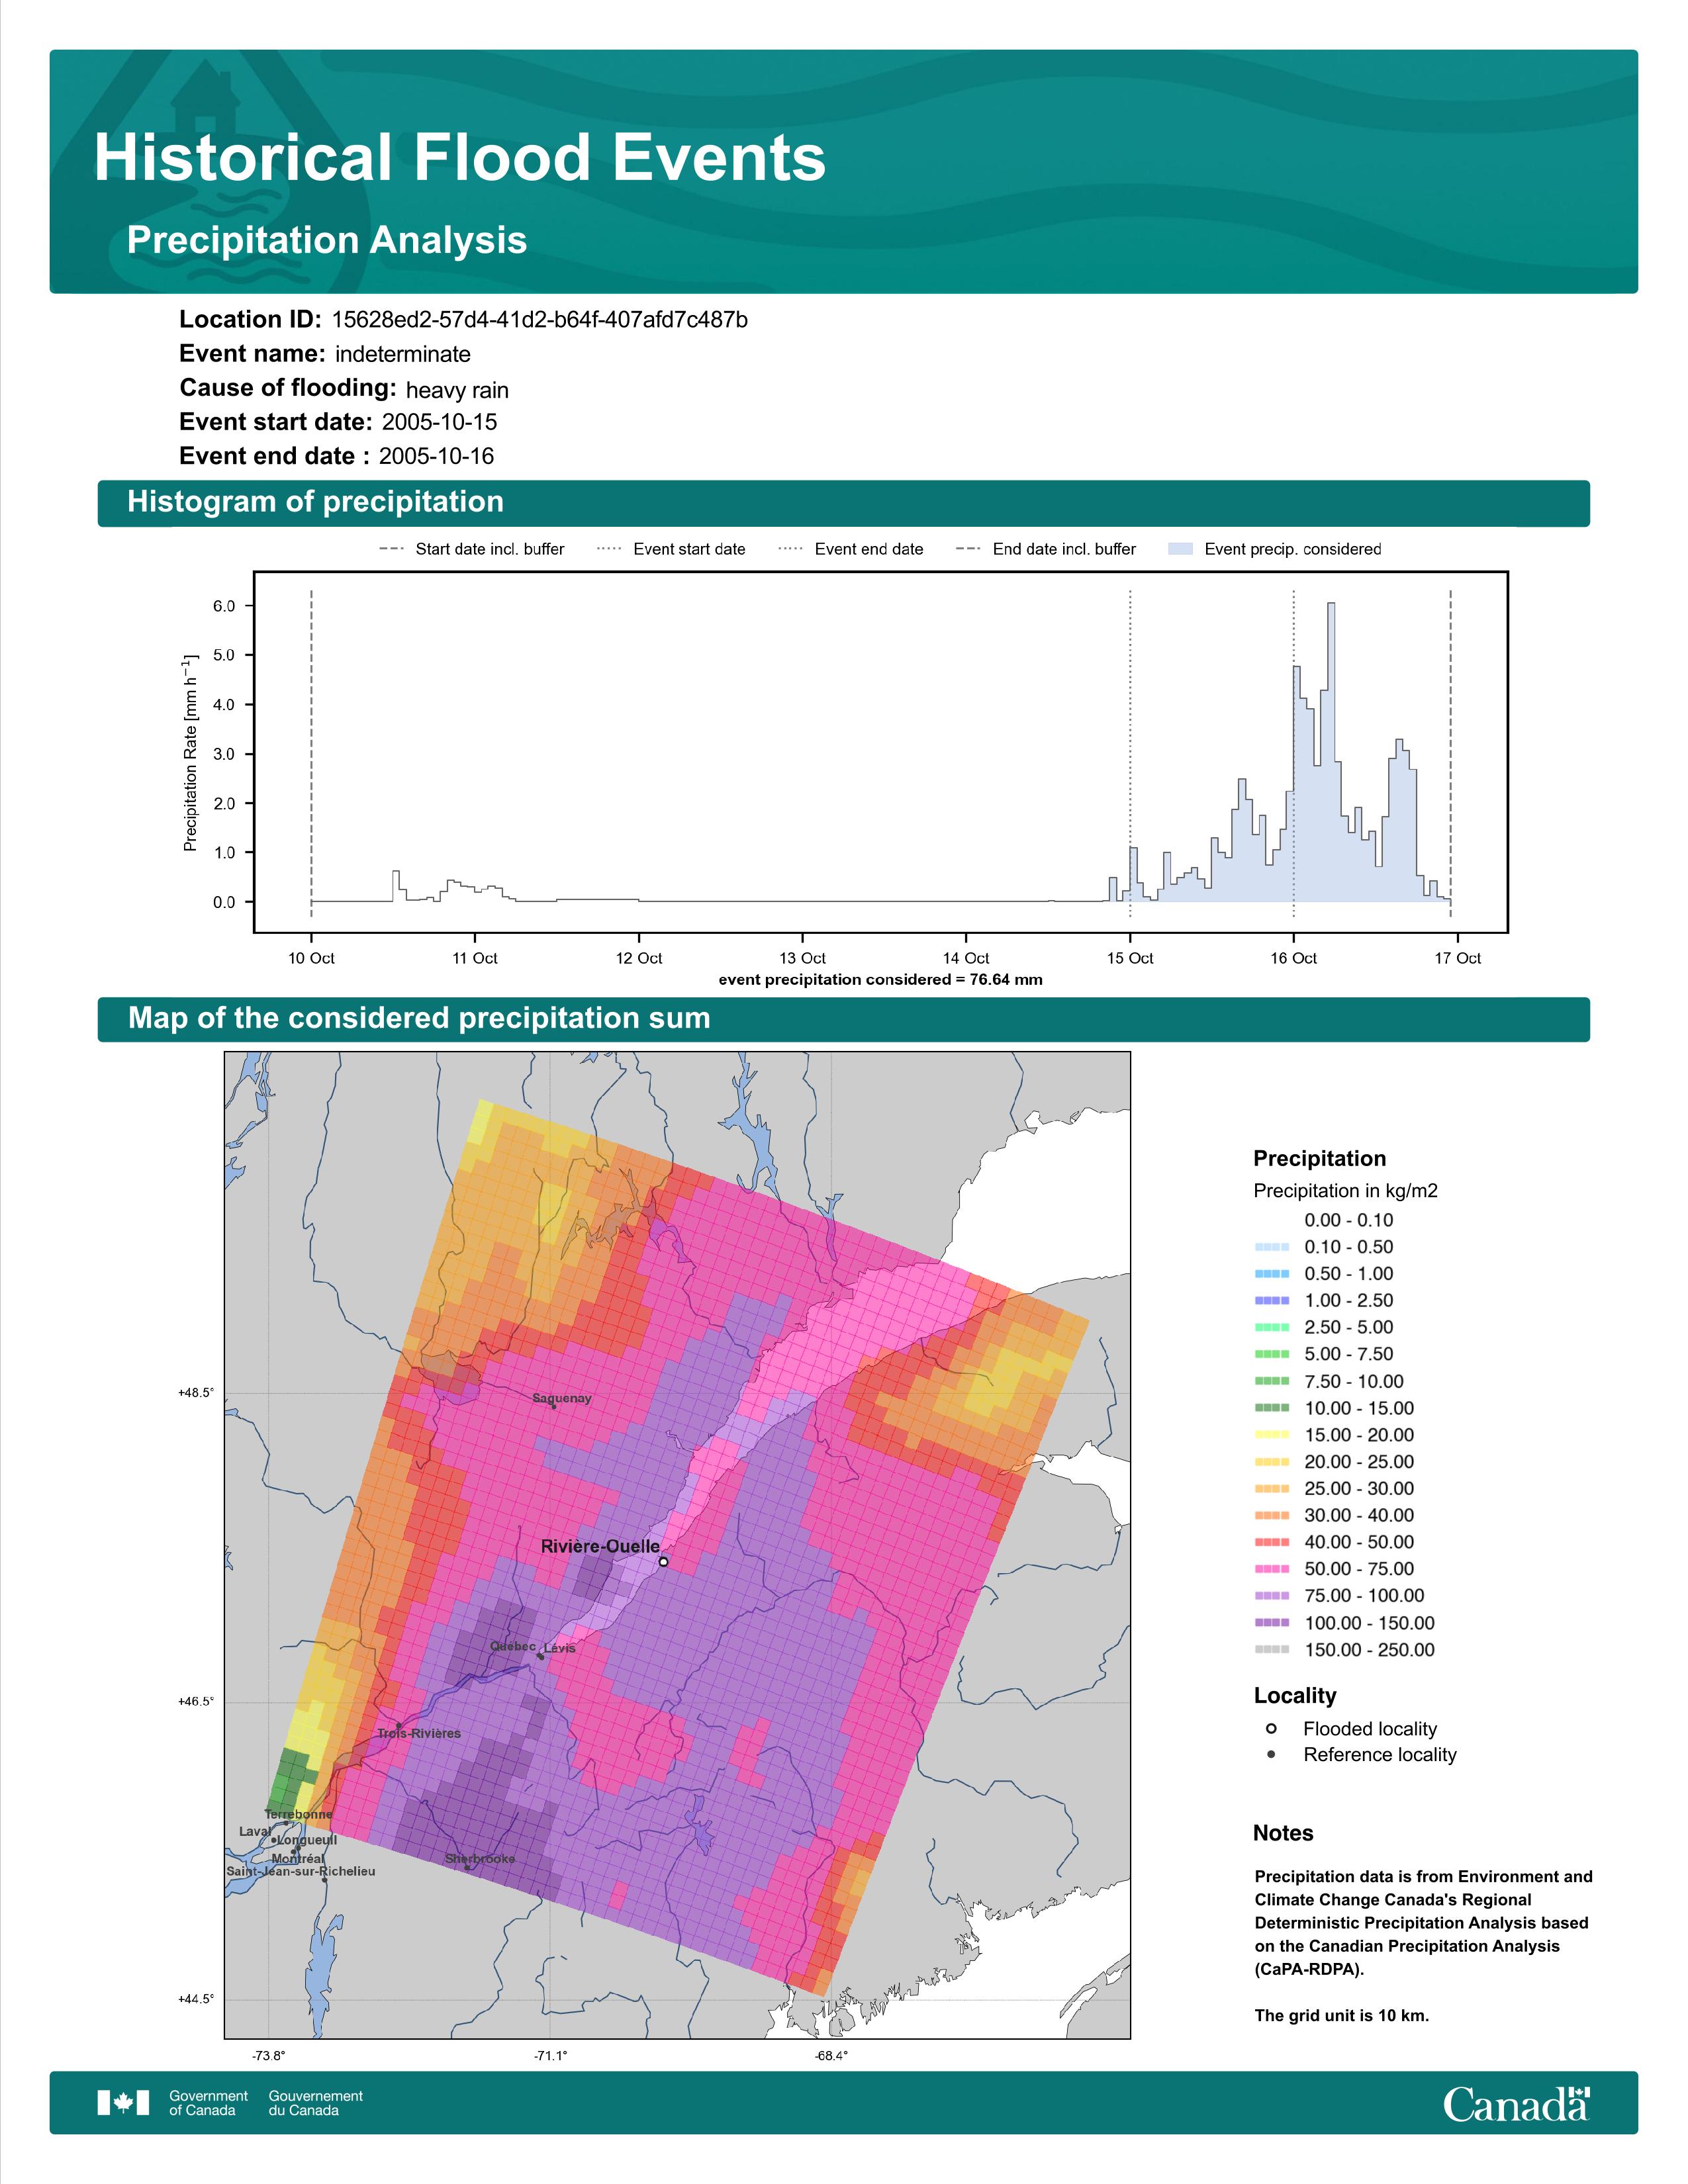Click the 10 Oct axis tick label
The width and height of the screenshot is (1688, 2184).
tap(311, 958)
